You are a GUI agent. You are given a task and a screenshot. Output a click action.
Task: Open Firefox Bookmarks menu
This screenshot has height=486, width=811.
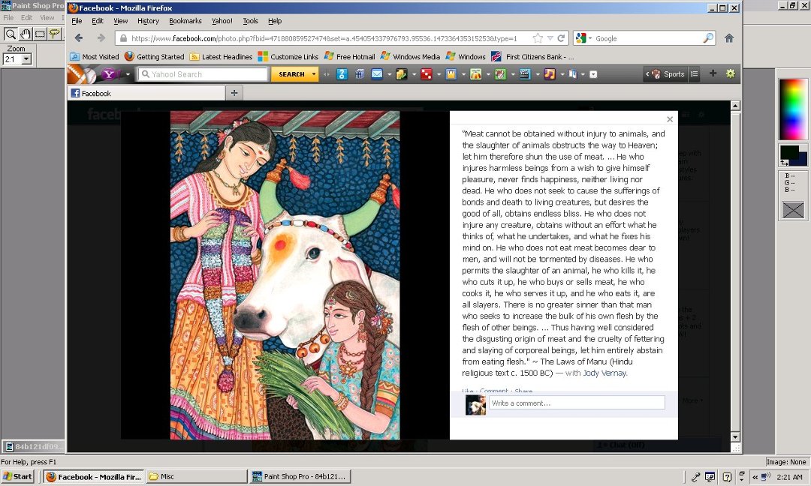coord(185,21)
